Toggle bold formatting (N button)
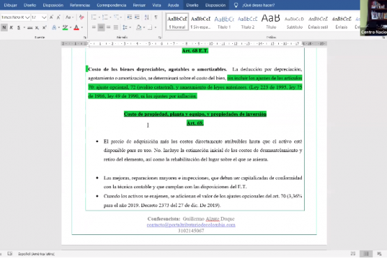This screenshot has width=387, height=258. pos(4,27)
